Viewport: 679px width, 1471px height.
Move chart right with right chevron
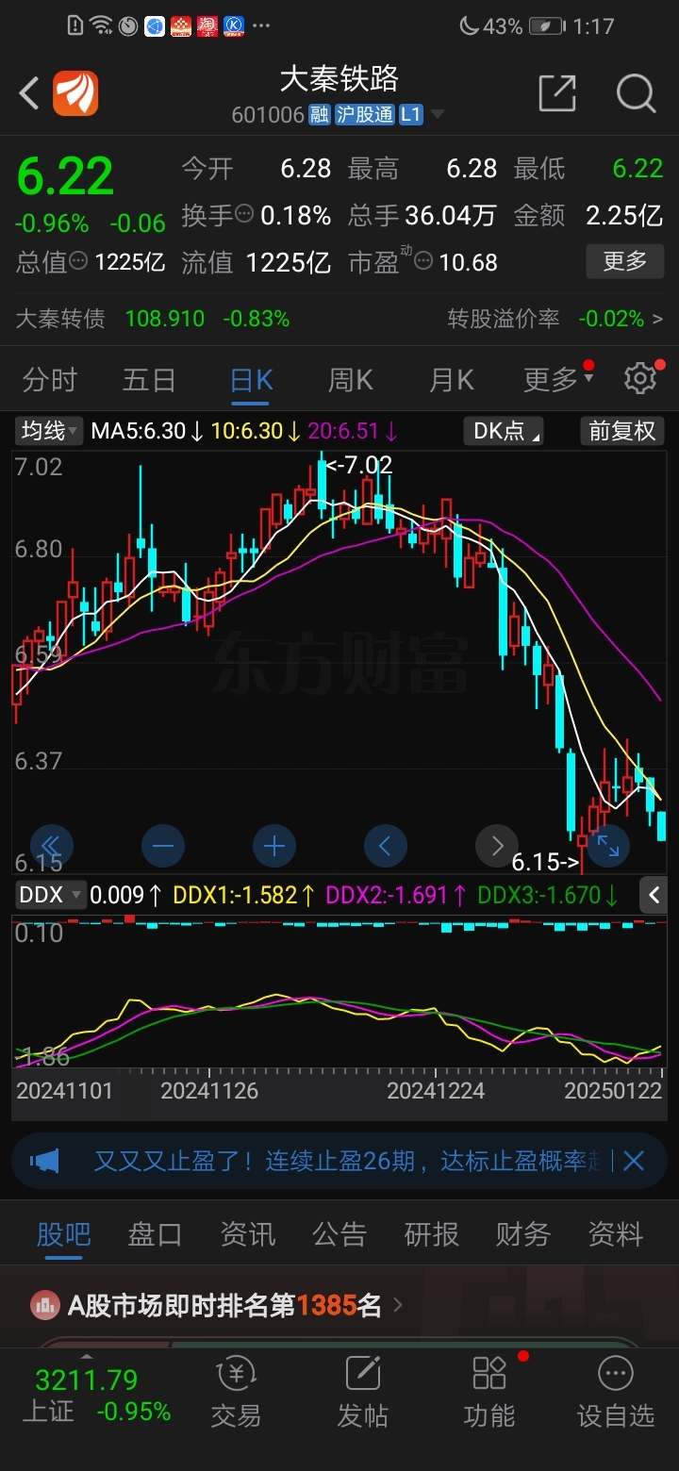(497, 846)
